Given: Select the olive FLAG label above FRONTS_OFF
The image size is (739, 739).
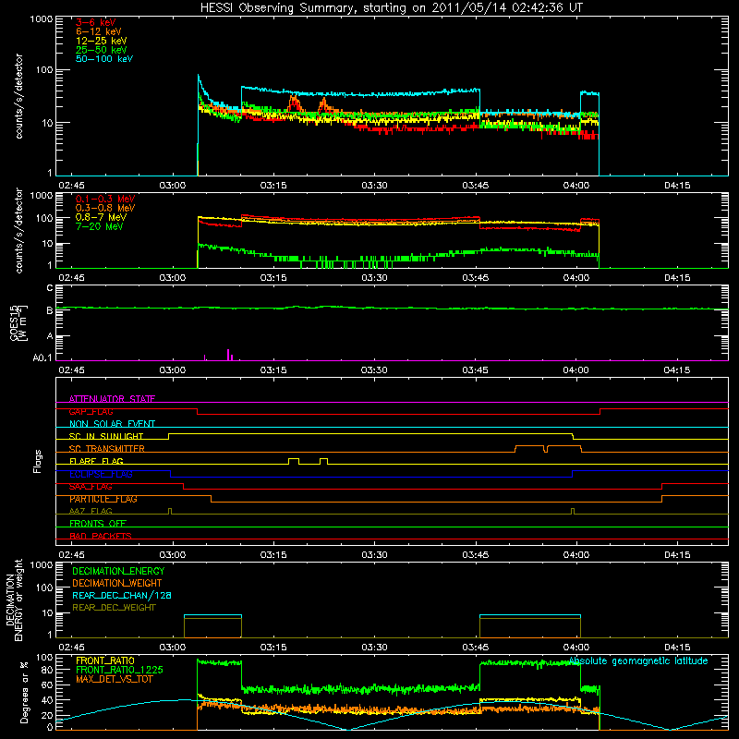Looking at the screenshot, I should coord(91,511).
